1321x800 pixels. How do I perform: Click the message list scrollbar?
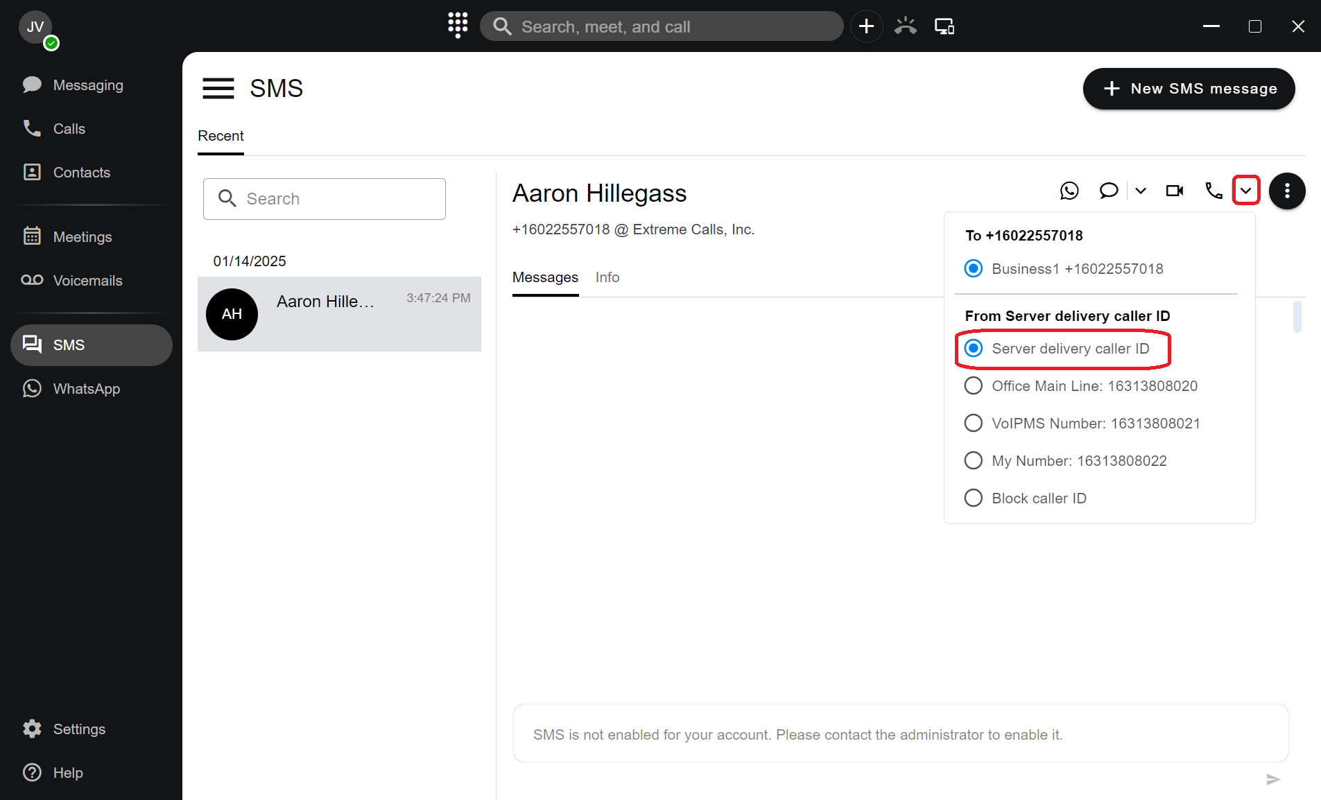[1297, 316]
